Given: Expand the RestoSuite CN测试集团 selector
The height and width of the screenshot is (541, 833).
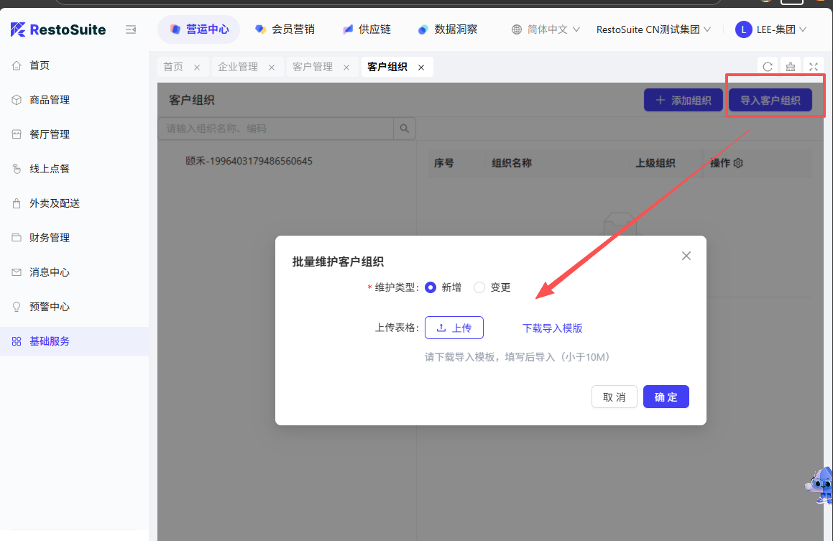Looking at the screenshot, I should pyautogui.click(x=653, y=29).
